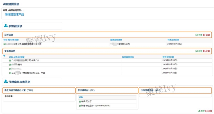Toggle checkbox next to Lynde Herzbach
Image resolution: width=214 pixels, height=114 pixels.
[80, 106]
